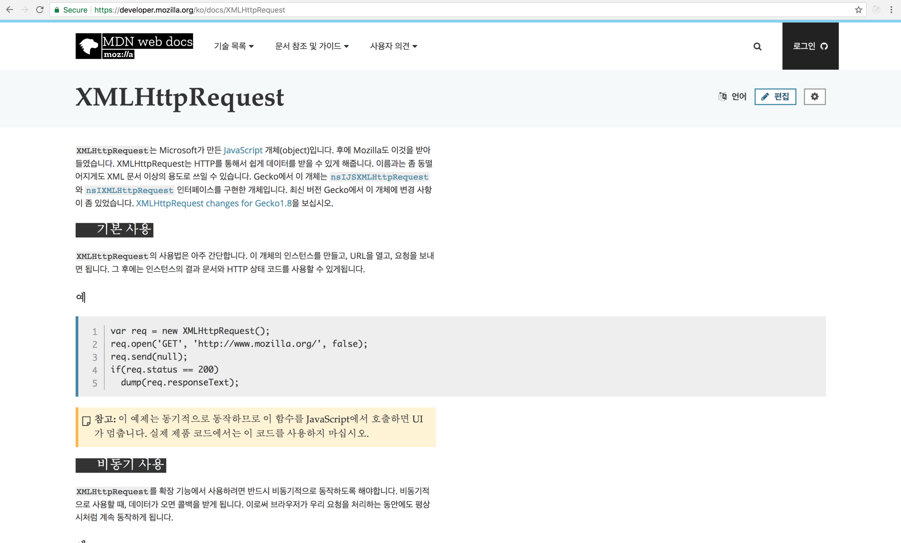Open the 언어 language selector
The height and width of the screenshot is (543, 901).
732,97
